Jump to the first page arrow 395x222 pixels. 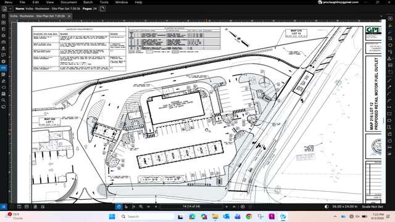149,207
